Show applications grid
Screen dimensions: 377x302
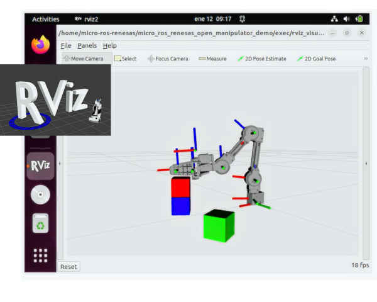pos(40,255)
